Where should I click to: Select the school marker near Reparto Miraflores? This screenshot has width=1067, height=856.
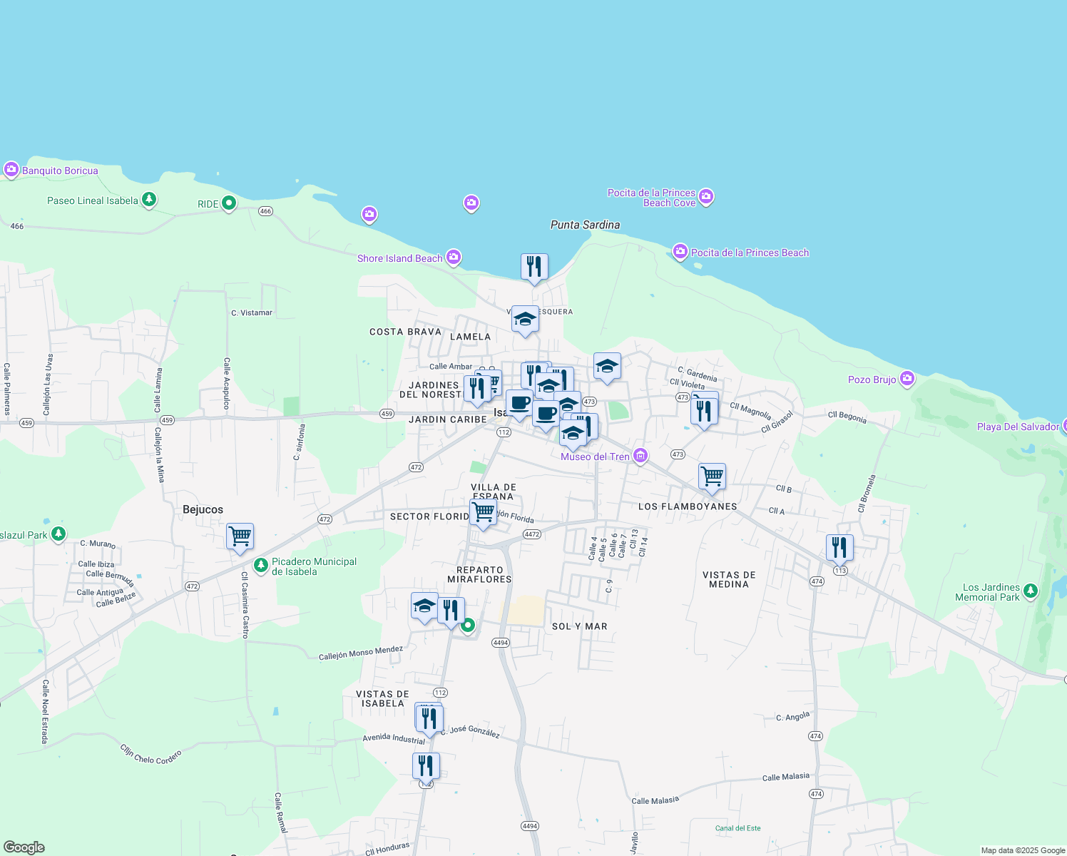pyautogui.click(x=424, y=607)
